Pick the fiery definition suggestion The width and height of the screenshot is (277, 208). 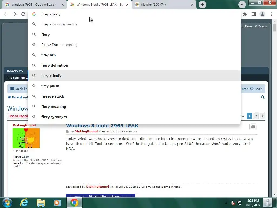[134, 65]
